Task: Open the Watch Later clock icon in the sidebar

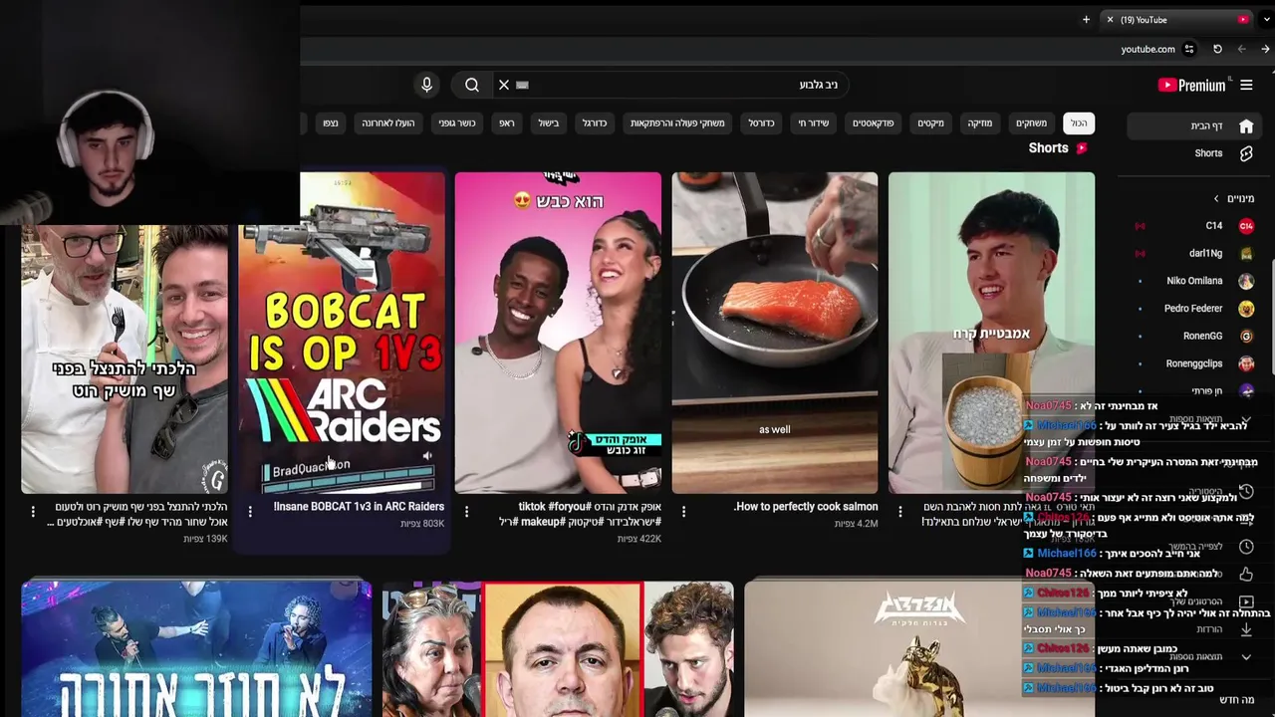Action: point(1246,547)
